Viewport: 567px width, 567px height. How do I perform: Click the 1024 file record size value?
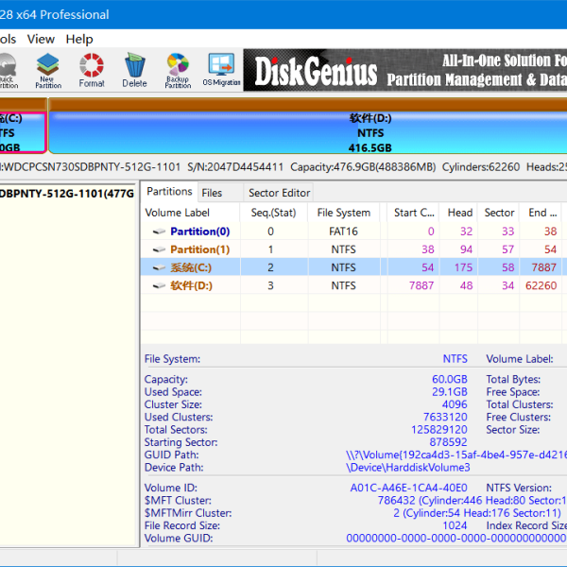point(455,525)
